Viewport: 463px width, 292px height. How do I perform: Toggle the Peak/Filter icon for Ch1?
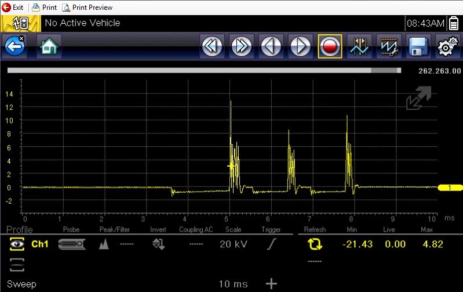(x=104, y=244)
